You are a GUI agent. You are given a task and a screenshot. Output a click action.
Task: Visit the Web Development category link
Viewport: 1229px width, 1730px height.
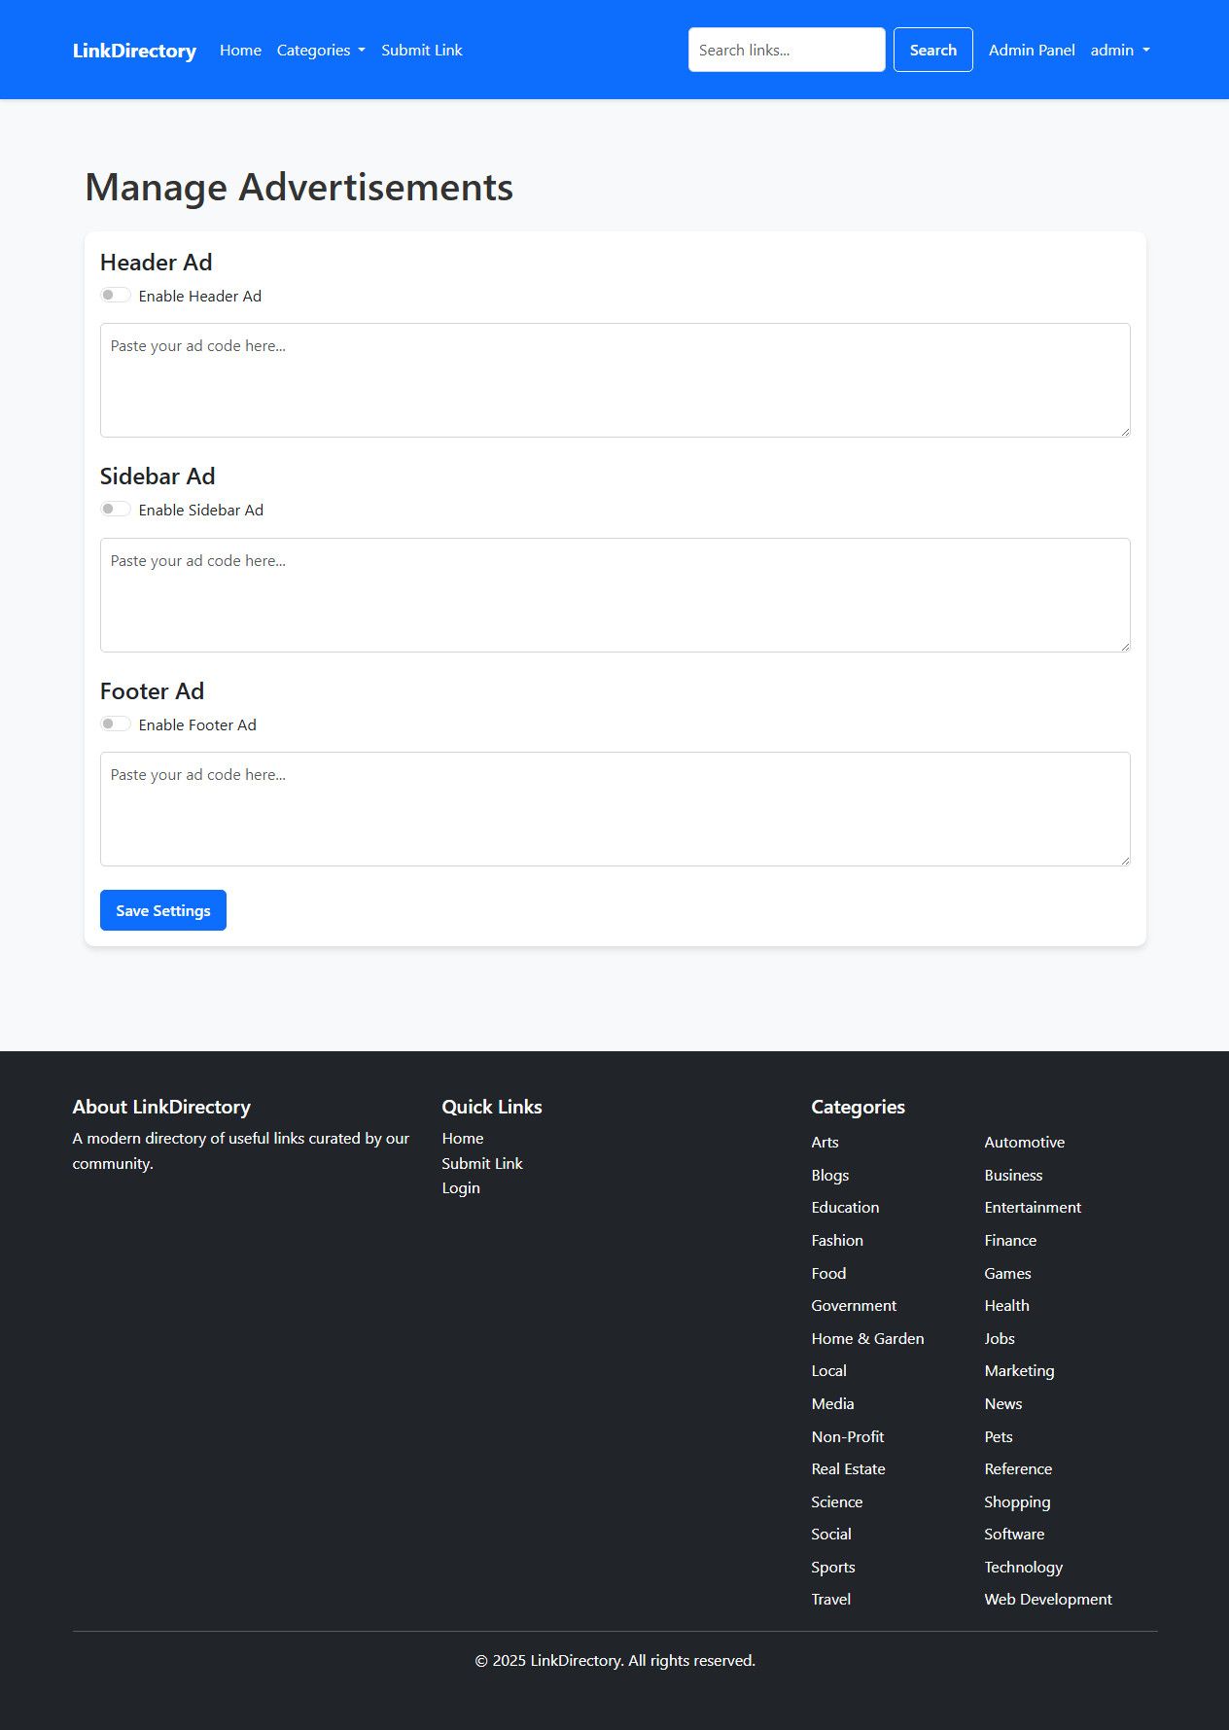click(x=1047, y=1600)
